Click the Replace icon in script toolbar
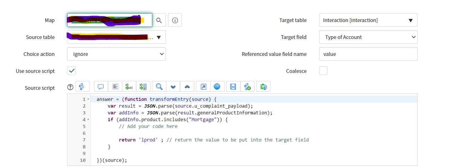Image resolution: width=455 pixels, height=168 pixels. [129, 86]
